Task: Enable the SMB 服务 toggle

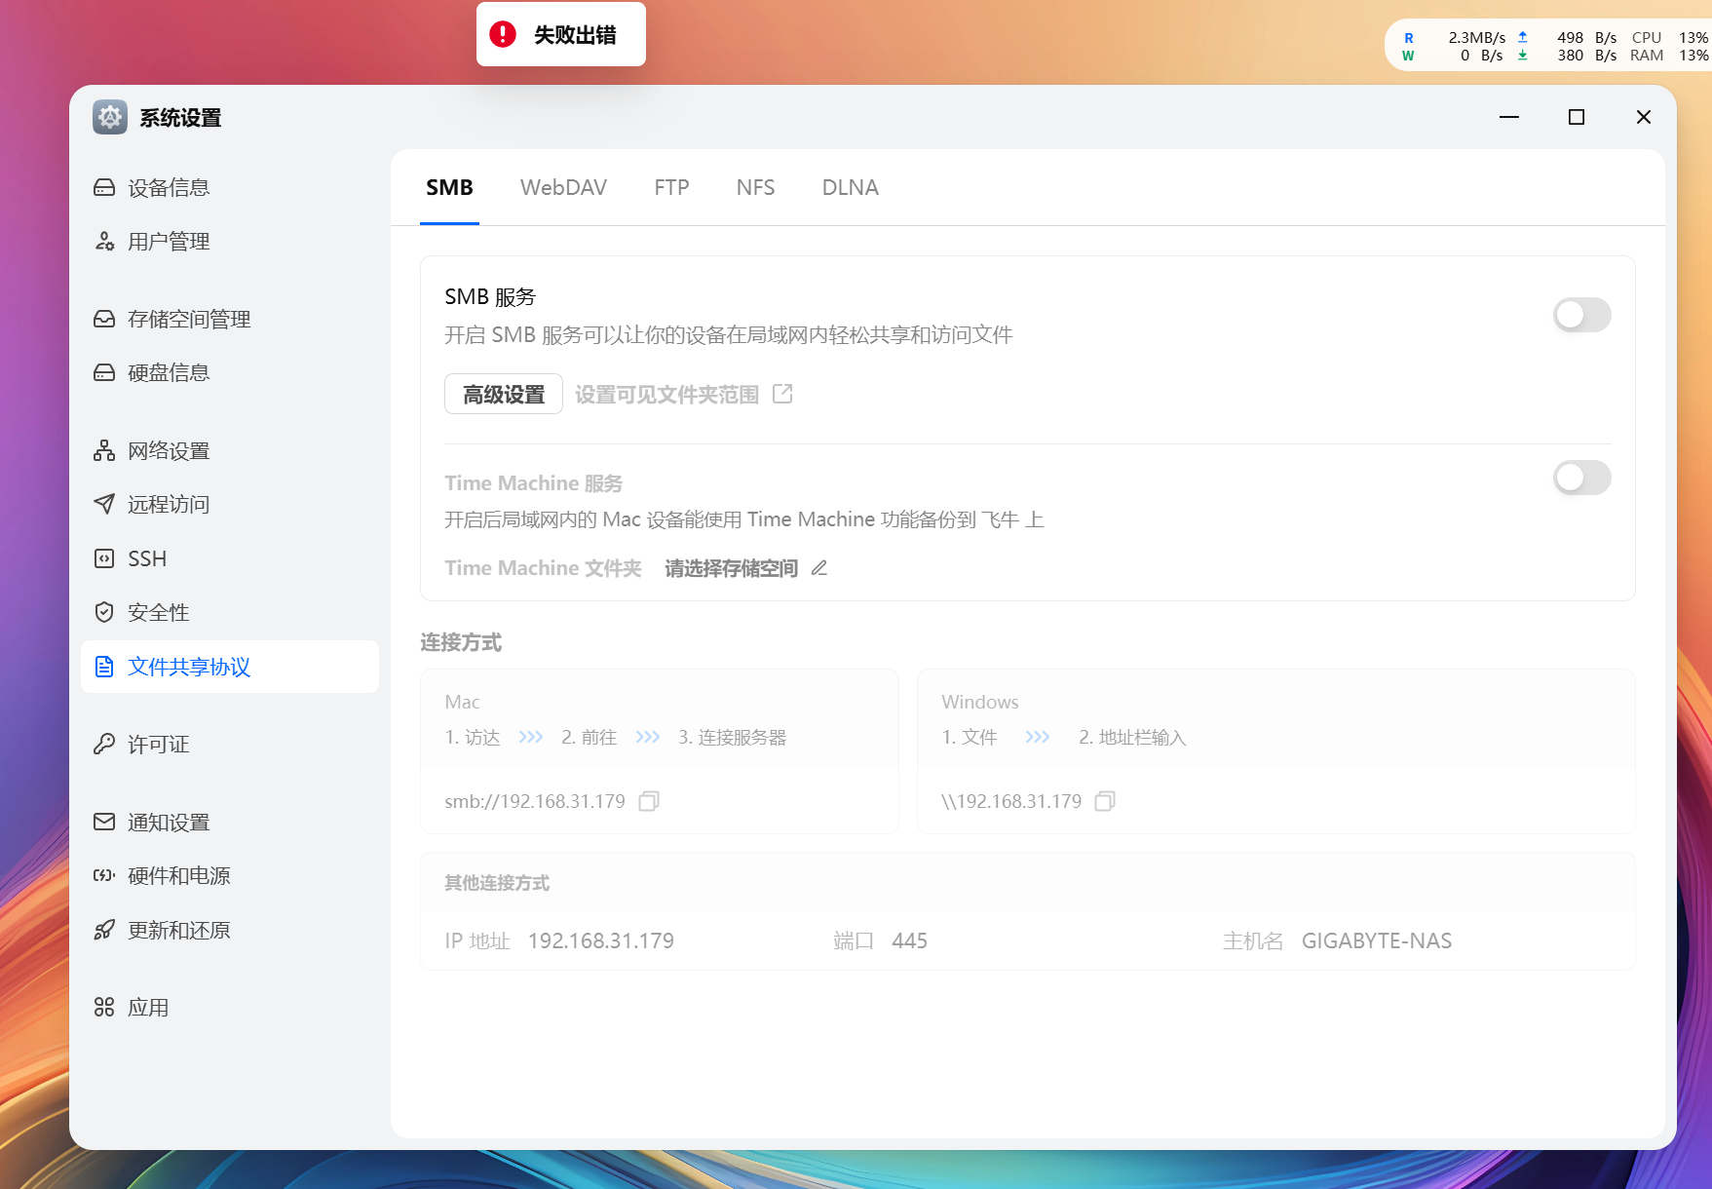Action: click(1582, 315)
